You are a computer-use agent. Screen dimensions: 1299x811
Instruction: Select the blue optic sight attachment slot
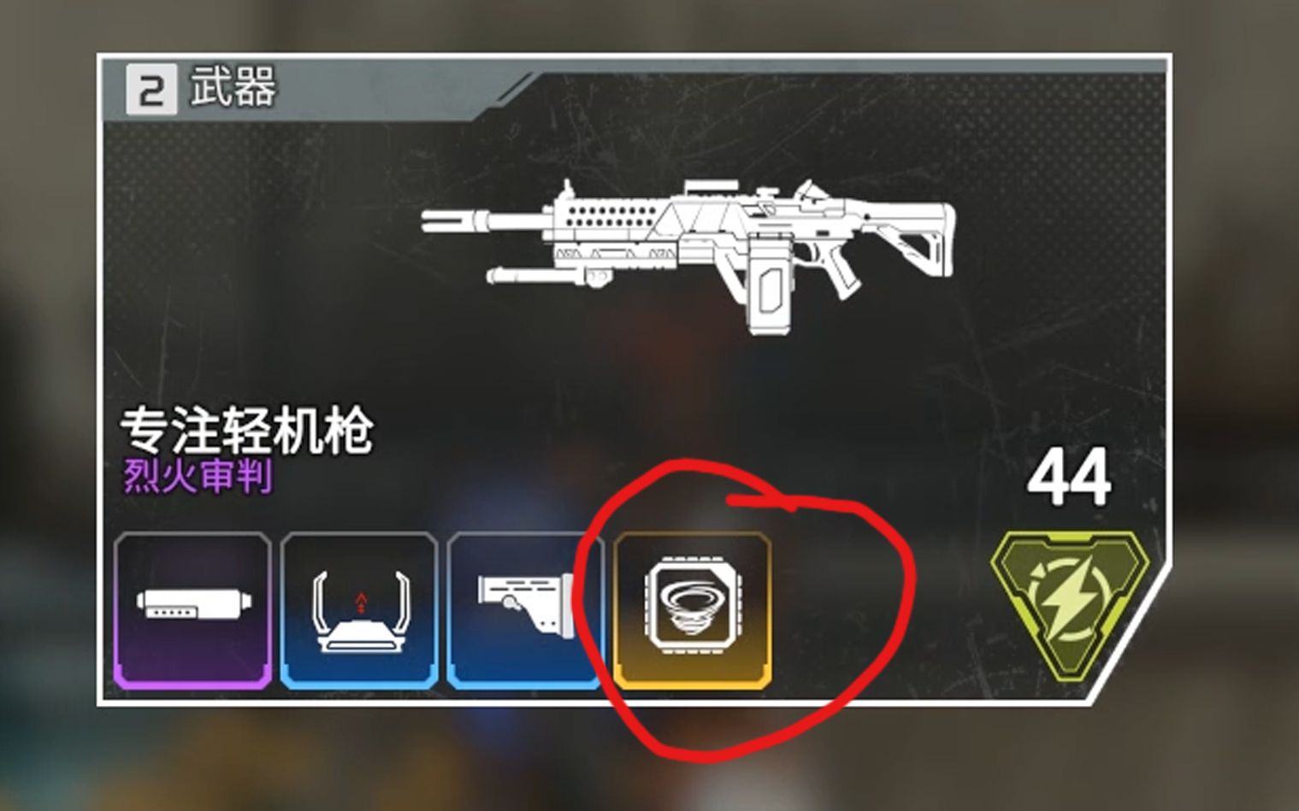tap(359, 610)
